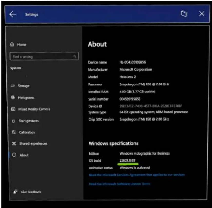Click the Home house icon
Screen dimensions: 212x208
12,44
